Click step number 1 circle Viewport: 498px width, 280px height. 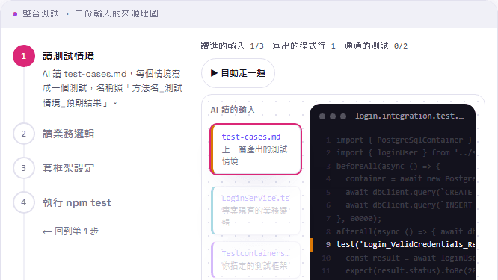tap(24, 56)
